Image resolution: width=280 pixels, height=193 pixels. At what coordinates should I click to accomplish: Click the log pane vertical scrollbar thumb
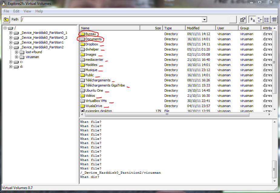275,169
